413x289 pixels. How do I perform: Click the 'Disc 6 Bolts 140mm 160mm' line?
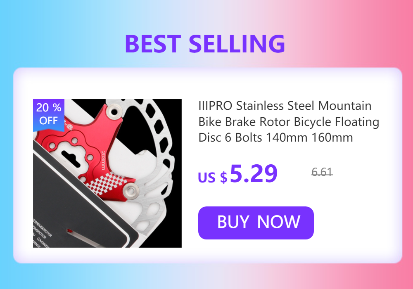(x=275, y=137)
